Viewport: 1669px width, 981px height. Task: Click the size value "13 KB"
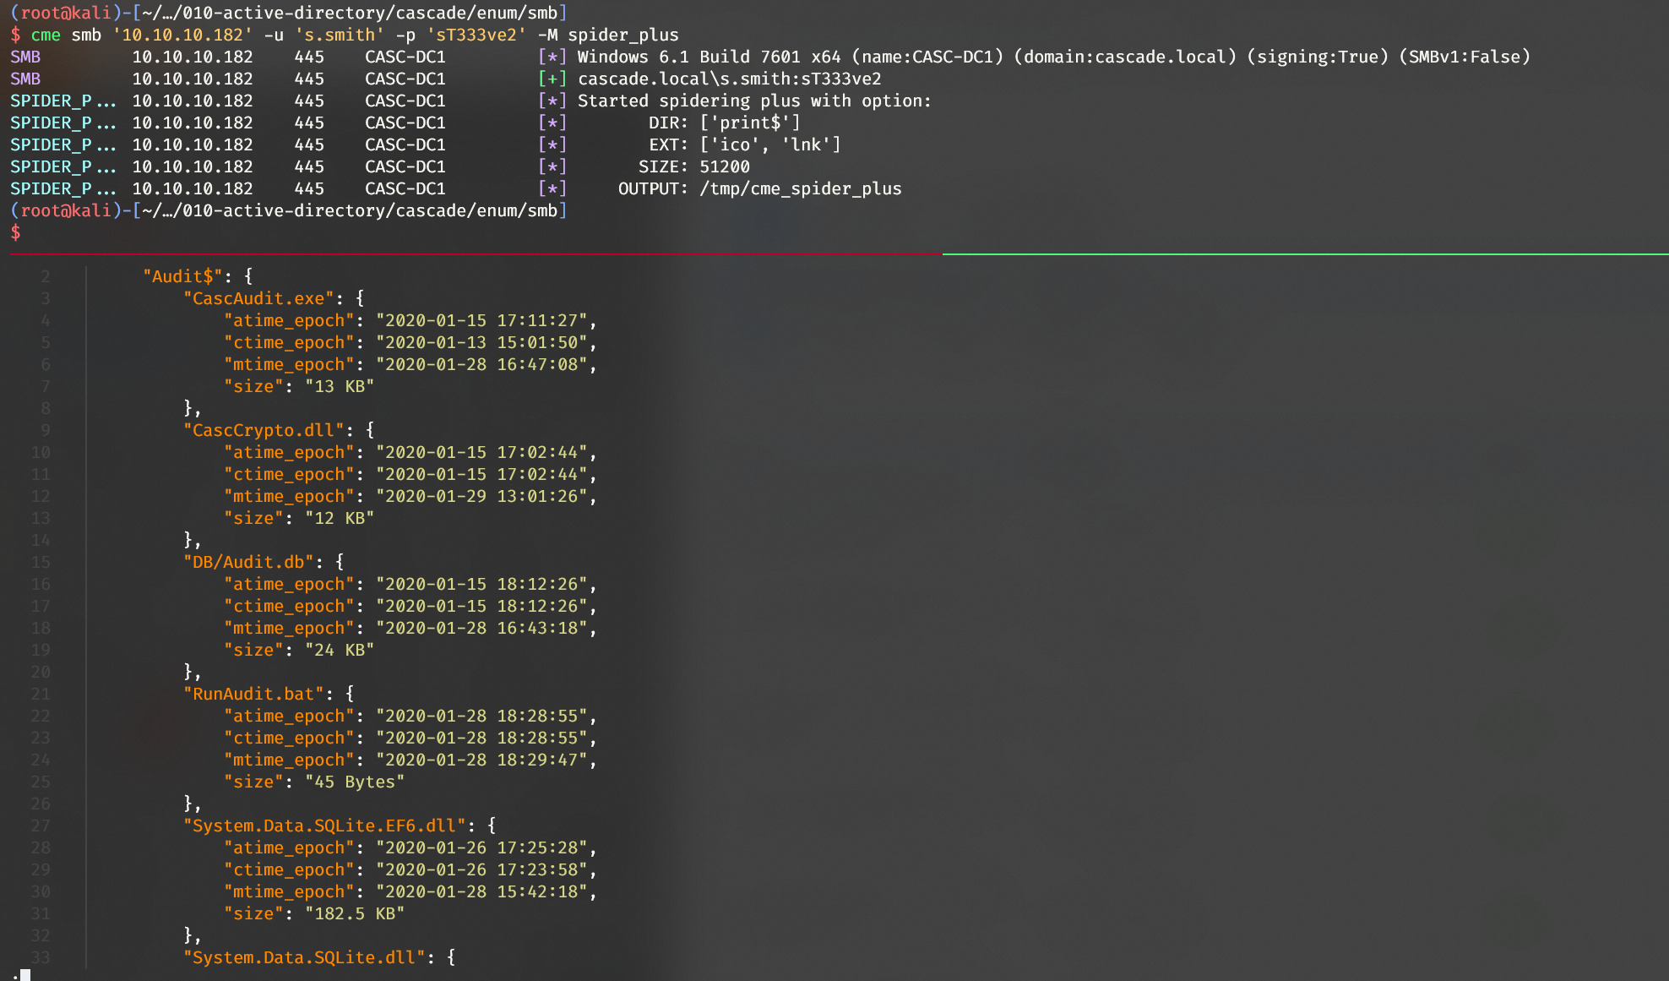(340, 386)
